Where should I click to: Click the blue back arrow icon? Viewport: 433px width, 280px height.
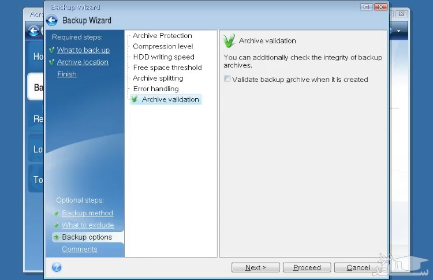click(52, 20)
